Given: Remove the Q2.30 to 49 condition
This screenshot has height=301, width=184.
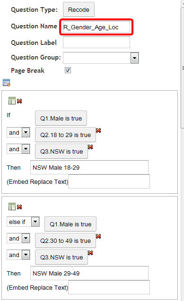Looking at the screenshot, I should (98, 236).
